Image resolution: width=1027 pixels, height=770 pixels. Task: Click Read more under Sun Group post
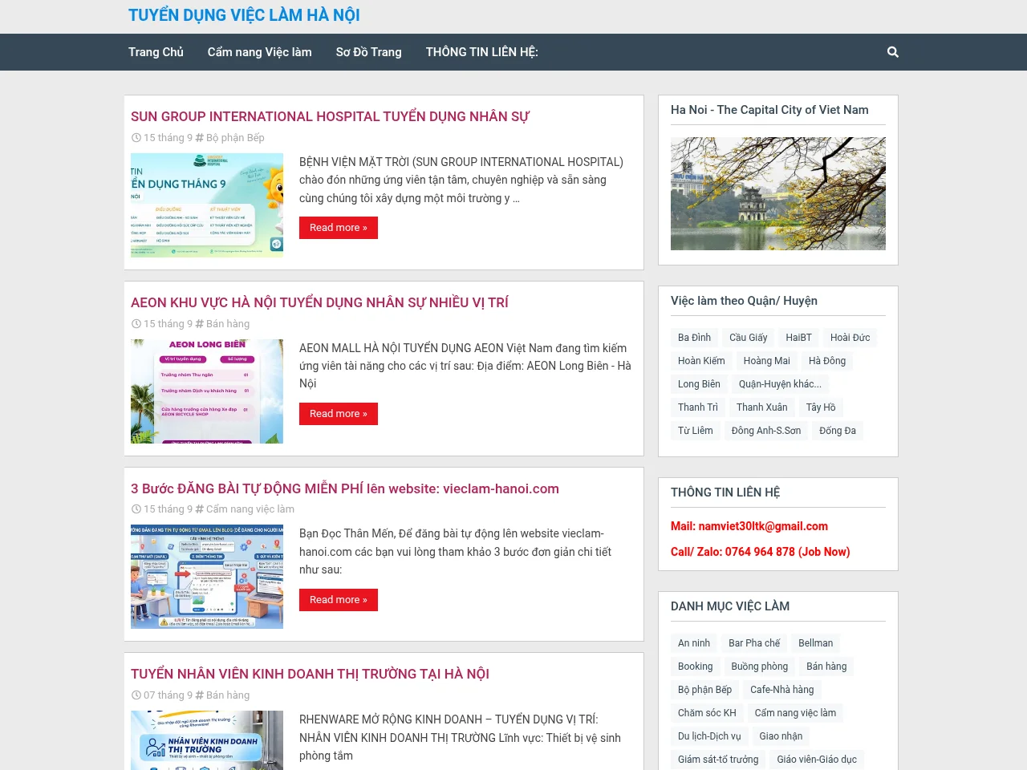(x=339, y=228)
